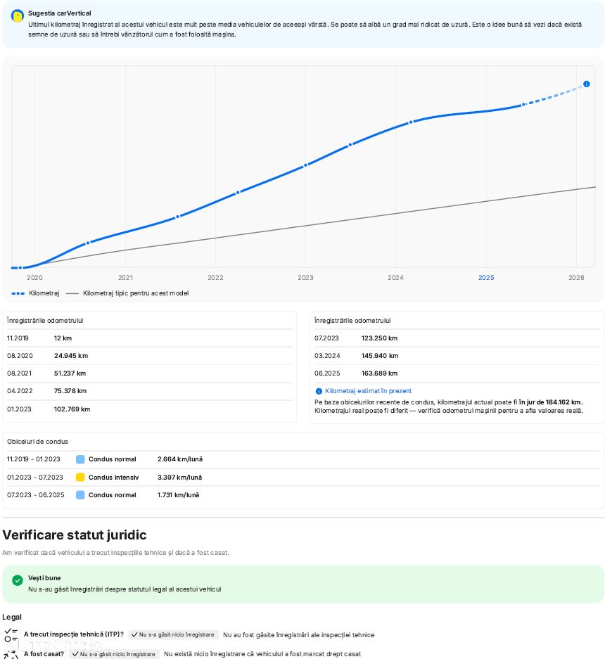Select the 2020 year label on the chart axis

[x=34, y=277]
